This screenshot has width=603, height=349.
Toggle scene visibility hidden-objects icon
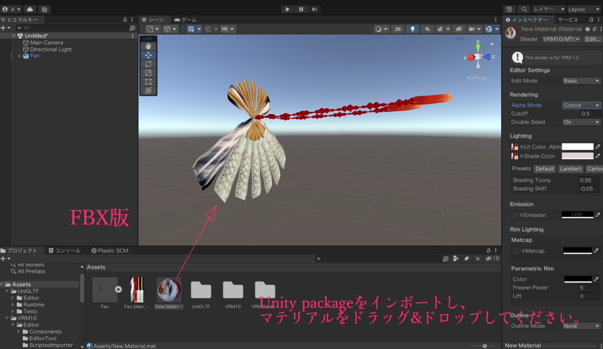pyautogui.click(x=459, y=29)
